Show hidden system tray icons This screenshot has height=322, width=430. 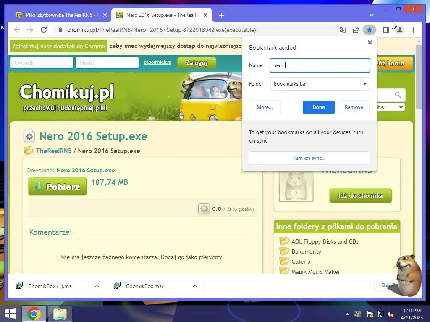point(347,314)
